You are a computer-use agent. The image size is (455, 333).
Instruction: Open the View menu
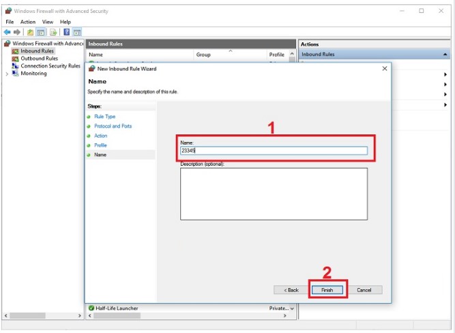click(47, 22)
